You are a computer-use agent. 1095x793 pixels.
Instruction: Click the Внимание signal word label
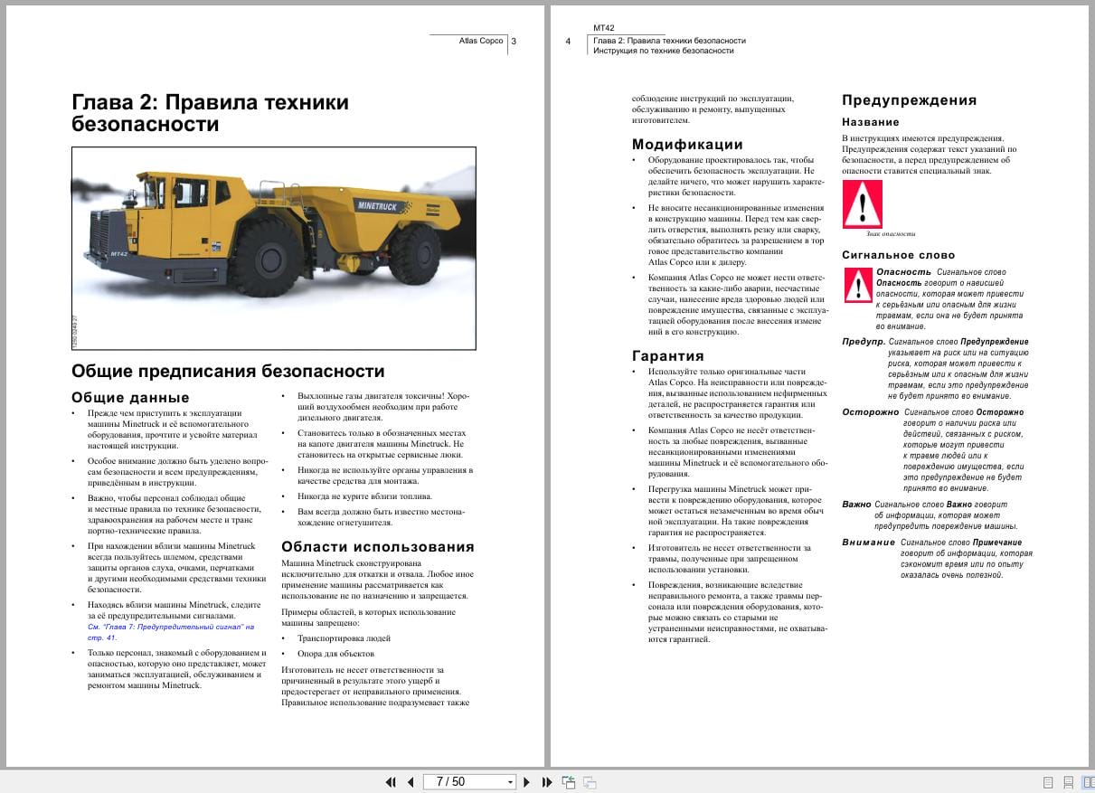[869, 543]
